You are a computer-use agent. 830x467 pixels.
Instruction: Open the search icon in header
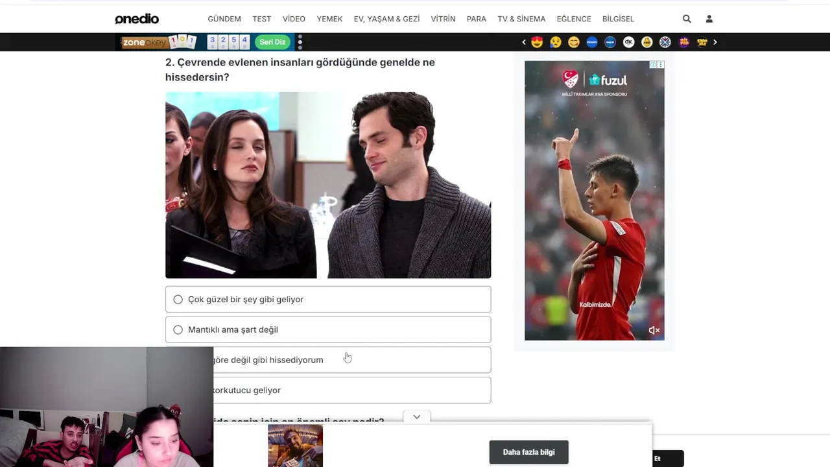tap(687, 19)
